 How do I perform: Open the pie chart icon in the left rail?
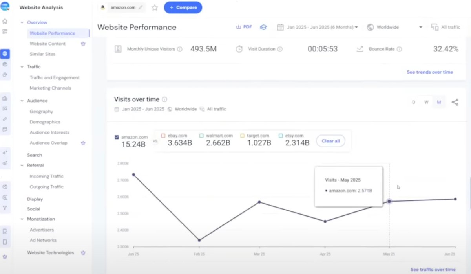tap(5, 74)
